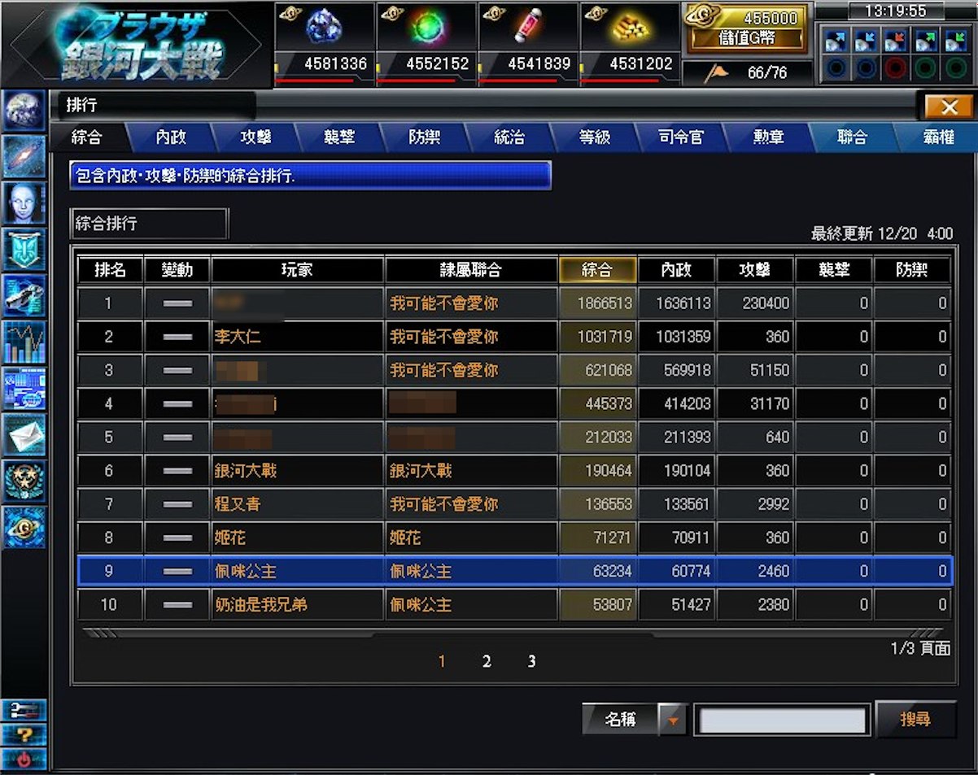The image size is (978, 775).
Task: Open the galaxy map sidebar icon
Action: pyautogui.click(x=24, y=157)
